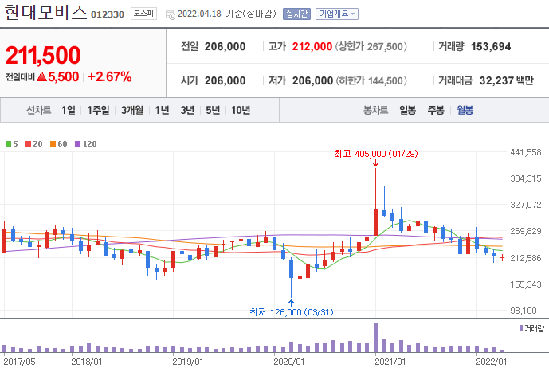This screenshot has height=368, width=549.
Task: Click the 최저 126,000 (03/31) marker
Action: (292, 312)
